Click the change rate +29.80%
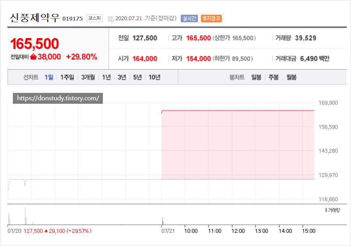The height and width of the screenshot is (246, 351). (x=81, y=57)
